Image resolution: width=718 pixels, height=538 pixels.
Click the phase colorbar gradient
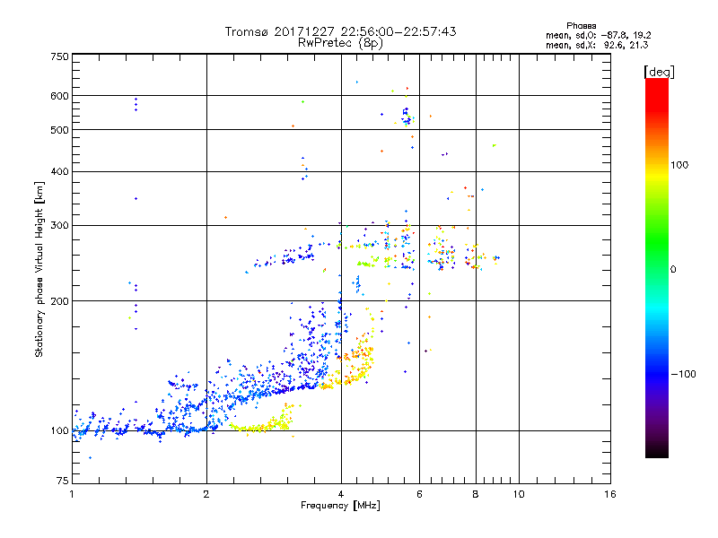(657, 267)
